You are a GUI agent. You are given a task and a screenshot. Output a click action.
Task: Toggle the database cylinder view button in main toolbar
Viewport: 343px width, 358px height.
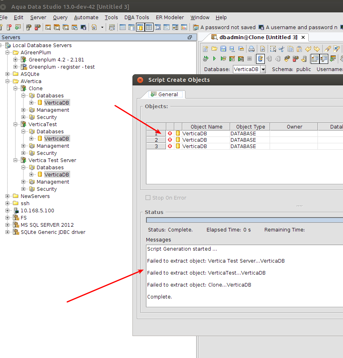[140, 28]
